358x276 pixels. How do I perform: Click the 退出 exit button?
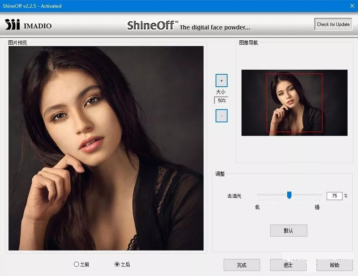coord(288,265)
